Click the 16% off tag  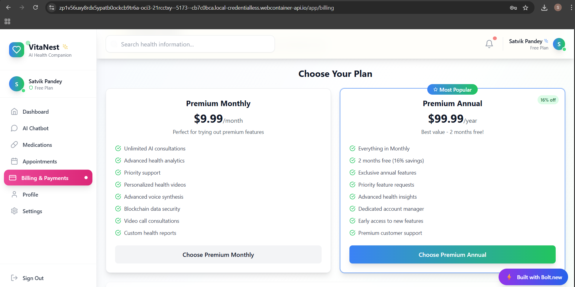tap(548, 100)
